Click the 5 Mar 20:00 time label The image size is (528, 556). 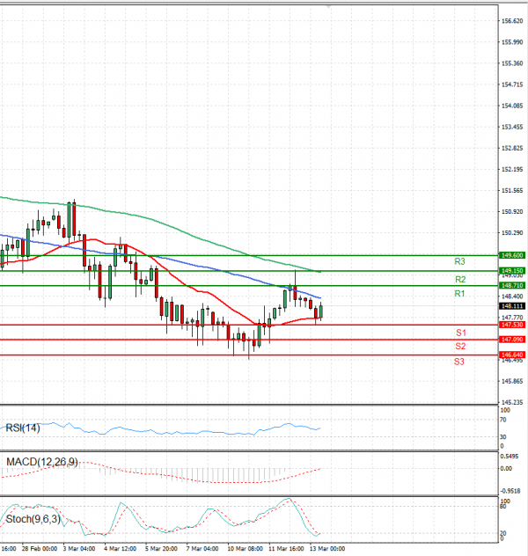click(161, 549)
